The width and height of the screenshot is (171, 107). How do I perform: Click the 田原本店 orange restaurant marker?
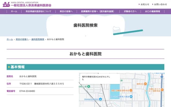pyautogui.click(x=131, y=90)
